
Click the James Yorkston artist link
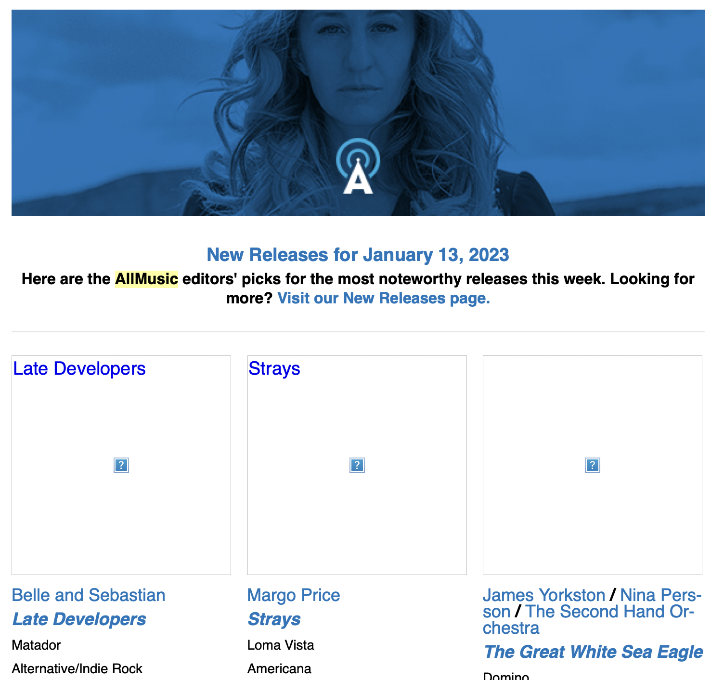(x=543, y=595)
